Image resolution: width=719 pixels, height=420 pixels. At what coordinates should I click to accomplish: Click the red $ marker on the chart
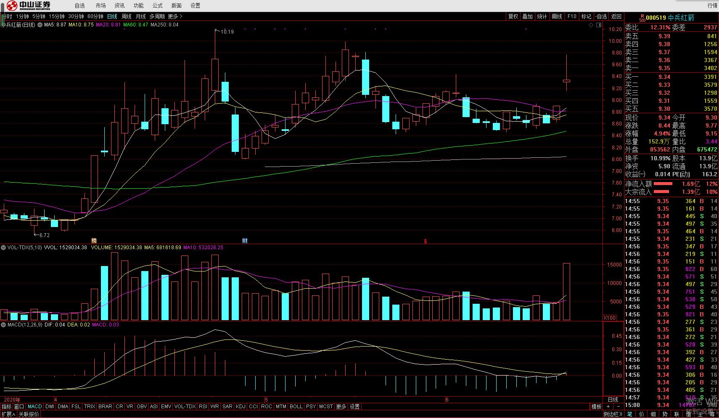tap(425, 241)
